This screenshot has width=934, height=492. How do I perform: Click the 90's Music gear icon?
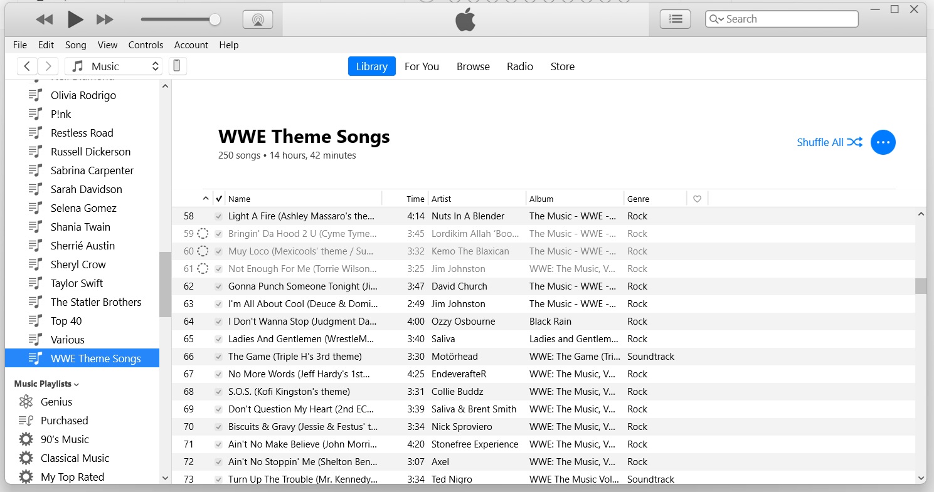(x=26, y=439)
